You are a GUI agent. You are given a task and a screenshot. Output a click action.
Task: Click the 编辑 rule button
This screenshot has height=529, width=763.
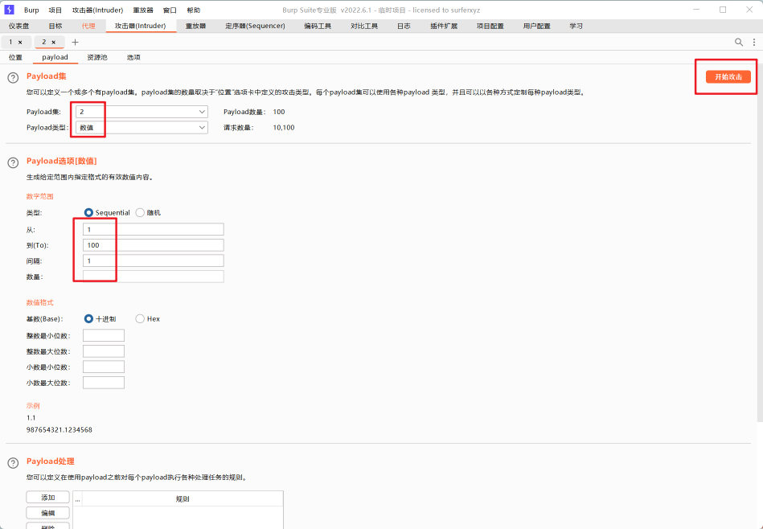pos(48,513)
